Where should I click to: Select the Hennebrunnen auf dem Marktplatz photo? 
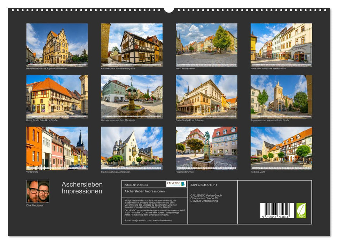pos(132,96)
